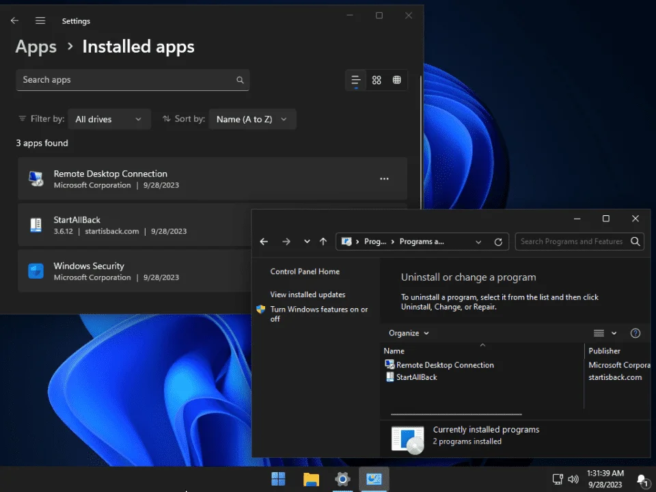Image resolution: width=656 pixels, height=492 pixels.
Task: Click the StartAllBack app icon in Settings
Action: 36,225
